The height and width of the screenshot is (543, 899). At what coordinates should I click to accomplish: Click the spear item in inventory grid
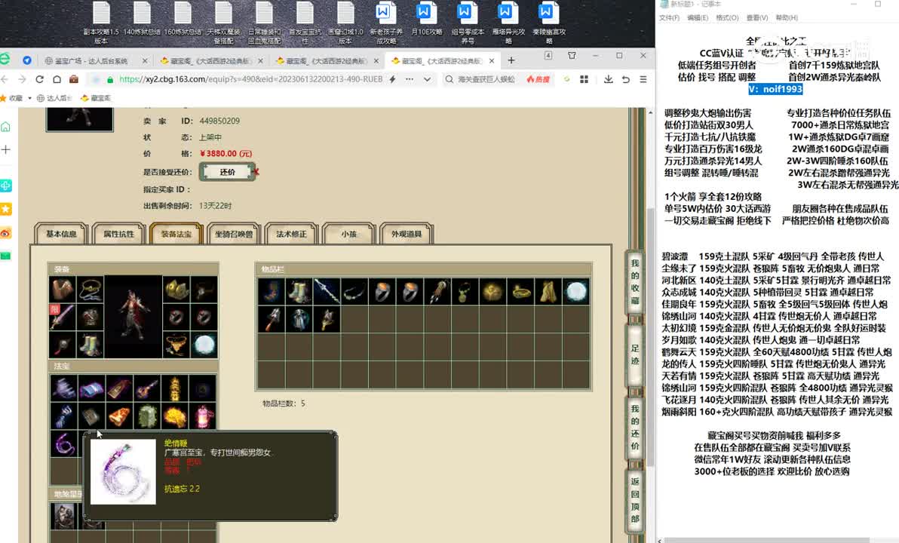pyautogui.click(x=327, y=291)
